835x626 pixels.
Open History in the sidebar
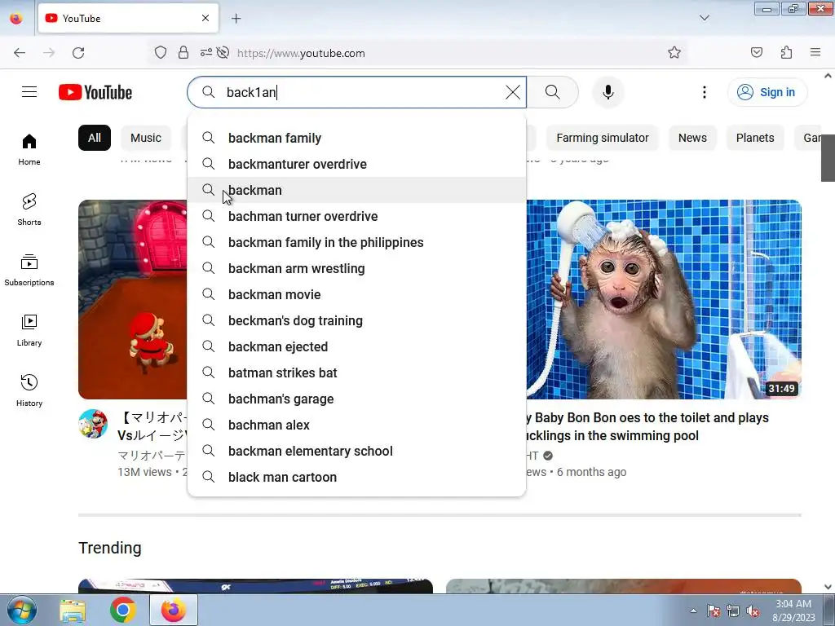pos(29,390)
